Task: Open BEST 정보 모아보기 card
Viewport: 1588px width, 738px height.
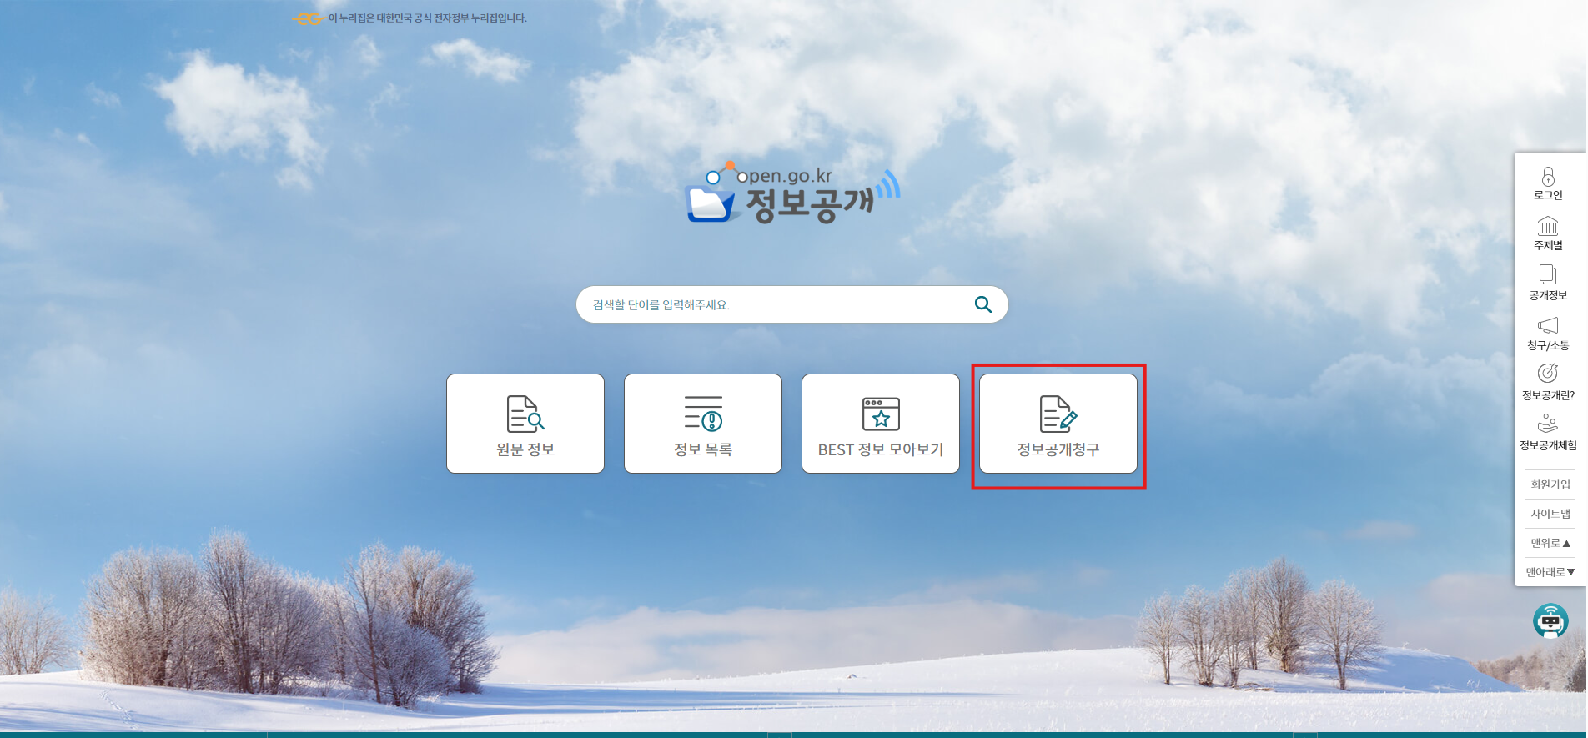Action: tap(881, 424)
